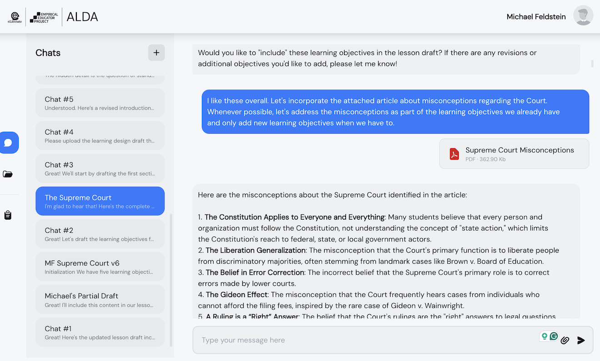Open Michael's Partial Draft conversation

coord(100,299)
